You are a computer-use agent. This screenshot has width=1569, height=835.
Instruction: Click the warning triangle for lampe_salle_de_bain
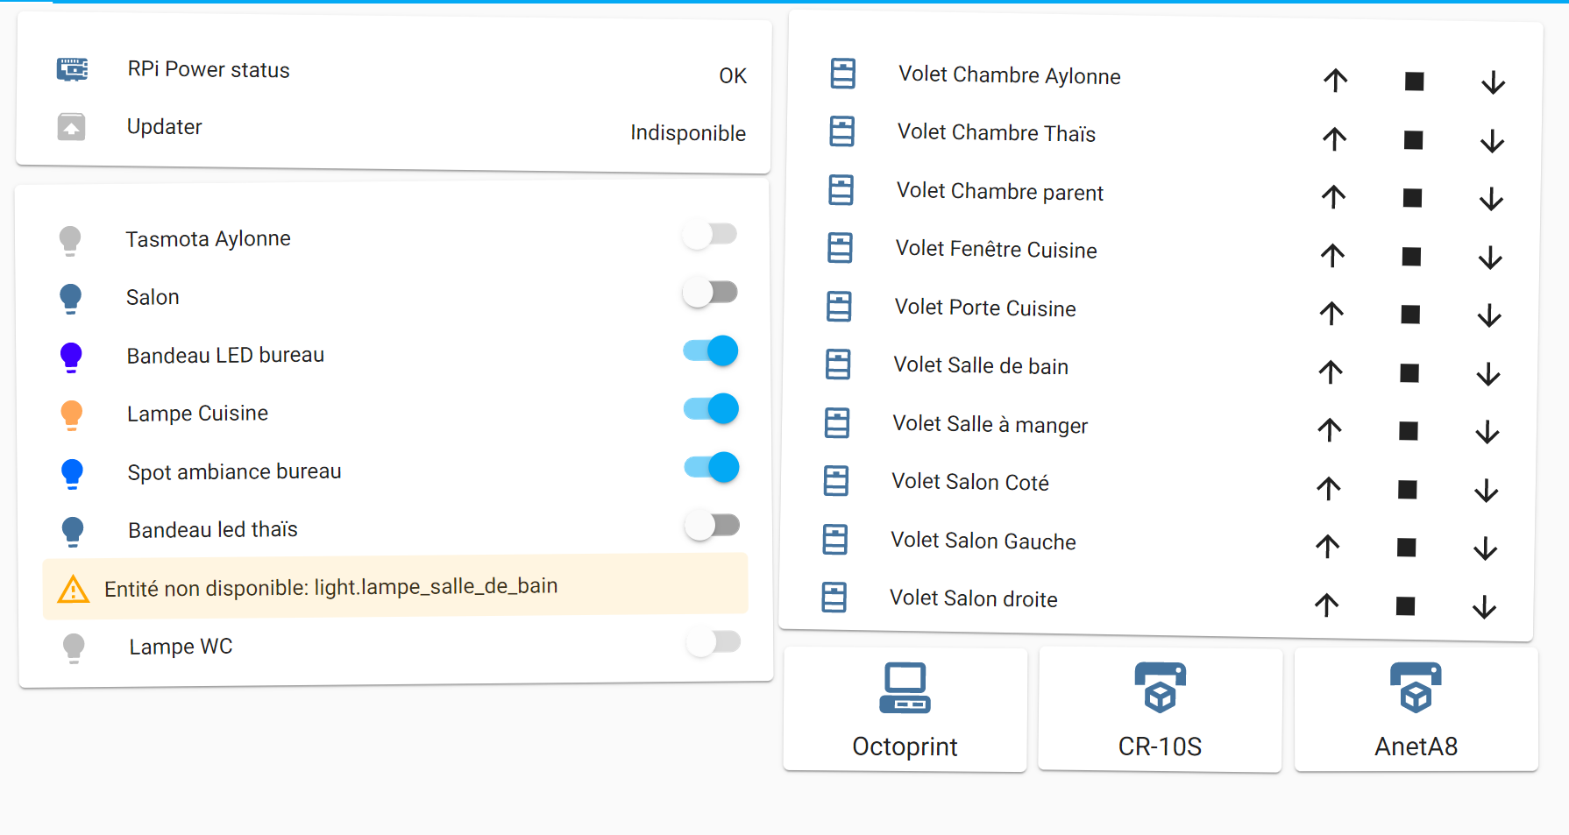tap(74, 589)
